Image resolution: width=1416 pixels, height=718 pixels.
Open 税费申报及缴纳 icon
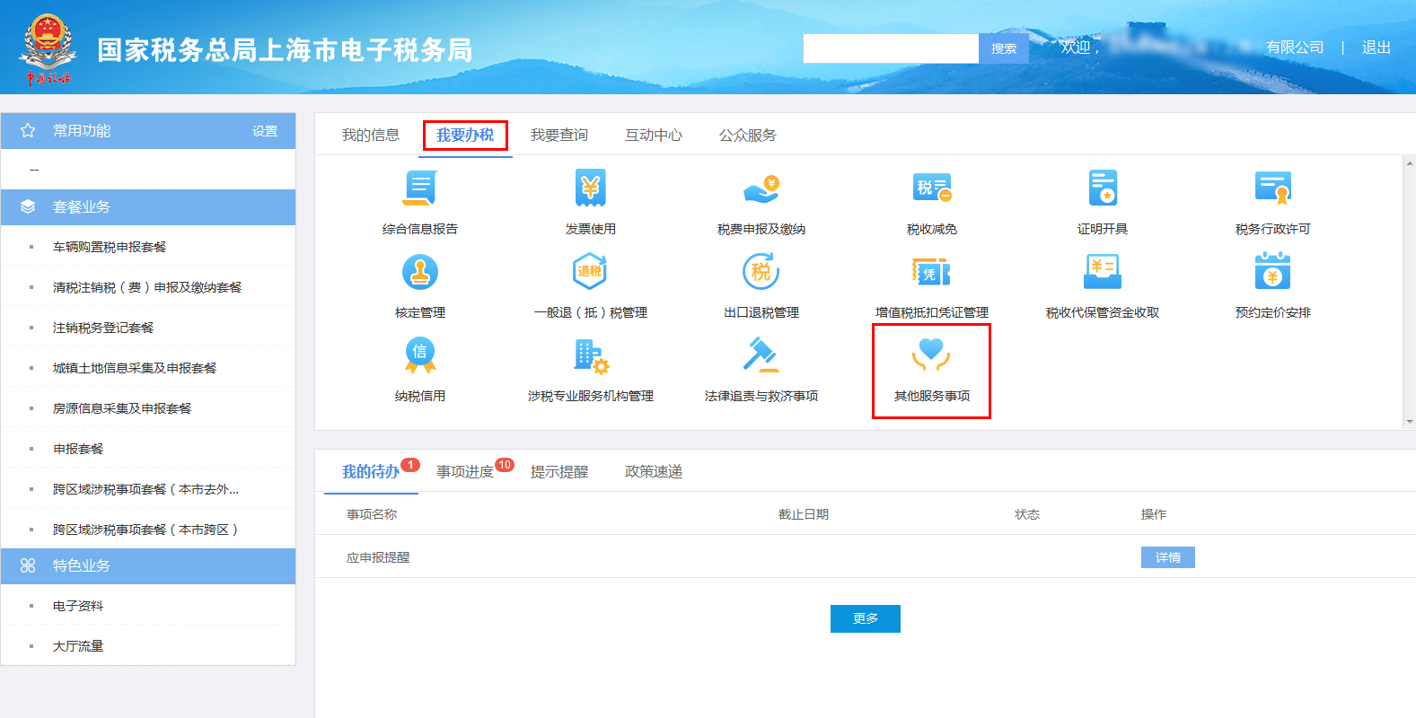761,189
